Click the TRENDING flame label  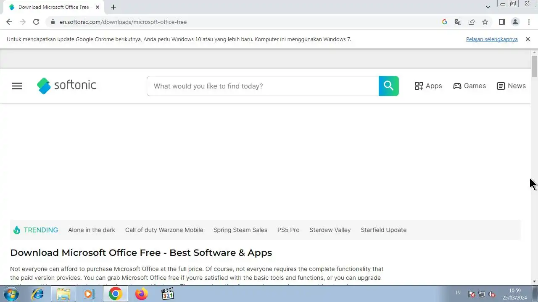click(x=36, y=230)
